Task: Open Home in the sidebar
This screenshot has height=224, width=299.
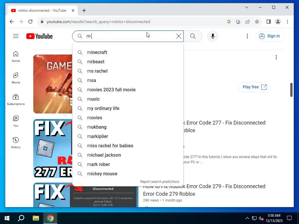Action: (x=16, y=57)
